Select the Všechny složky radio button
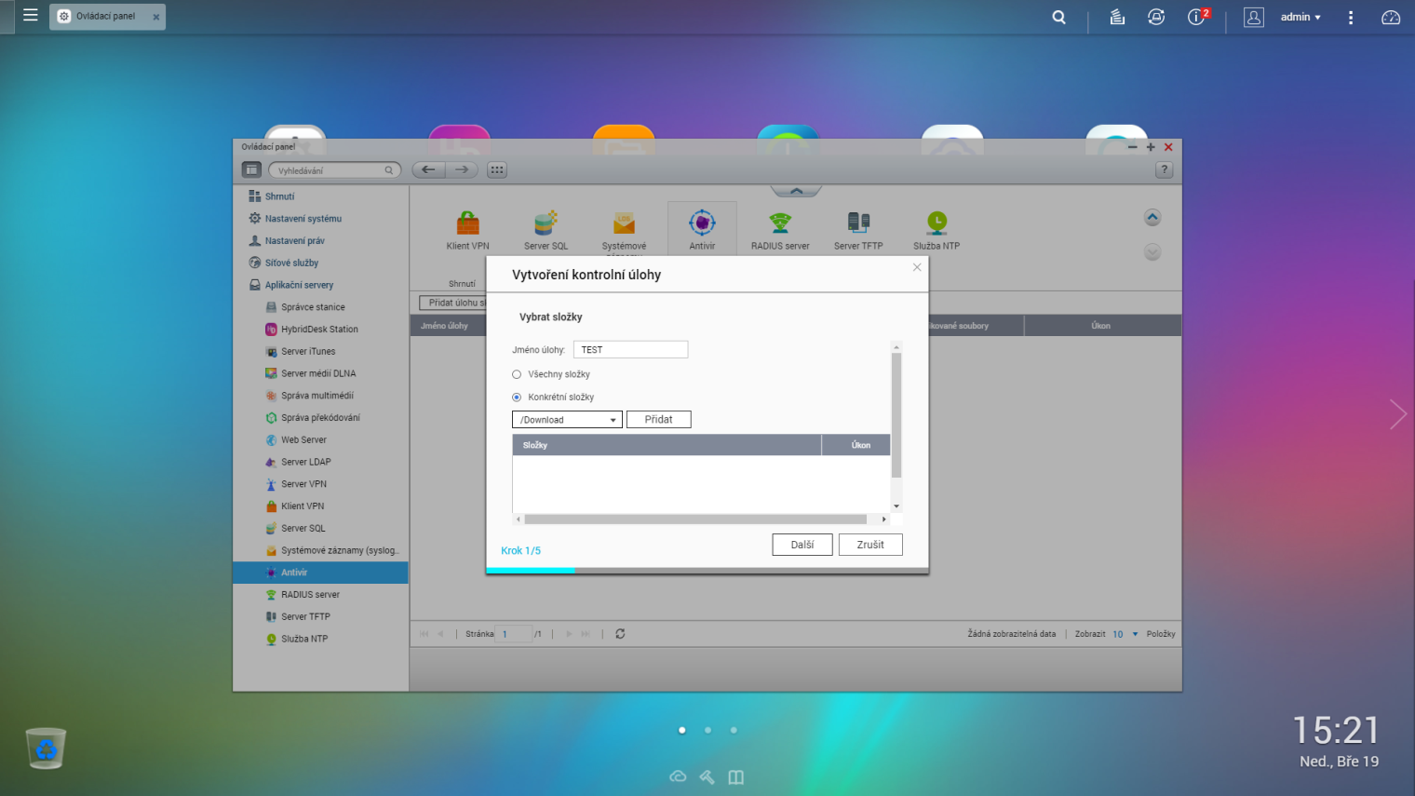The image size is (1415, 796). pos(517,374)
